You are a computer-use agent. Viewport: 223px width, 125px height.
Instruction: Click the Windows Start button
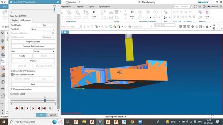(x=4, y=122)
